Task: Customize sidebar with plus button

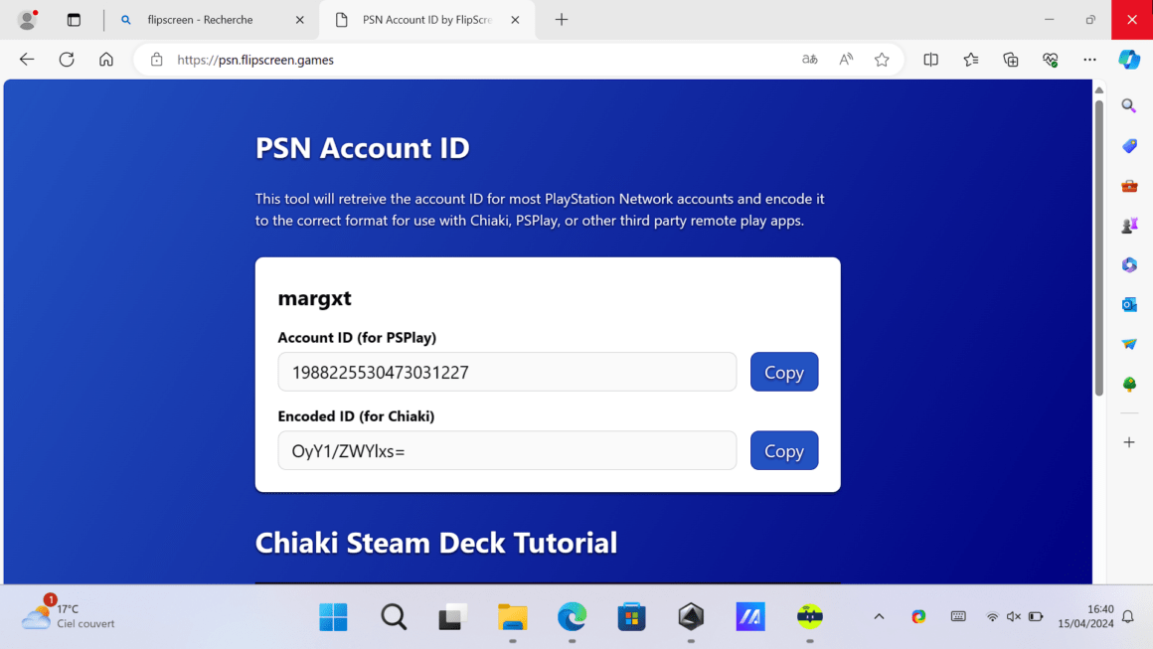Action: [1129, 442]
